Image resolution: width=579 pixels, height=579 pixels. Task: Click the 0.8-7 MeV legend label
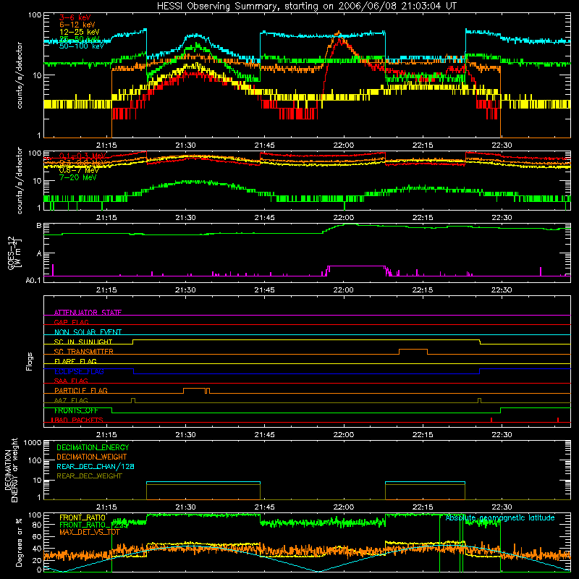pos(79,170)
